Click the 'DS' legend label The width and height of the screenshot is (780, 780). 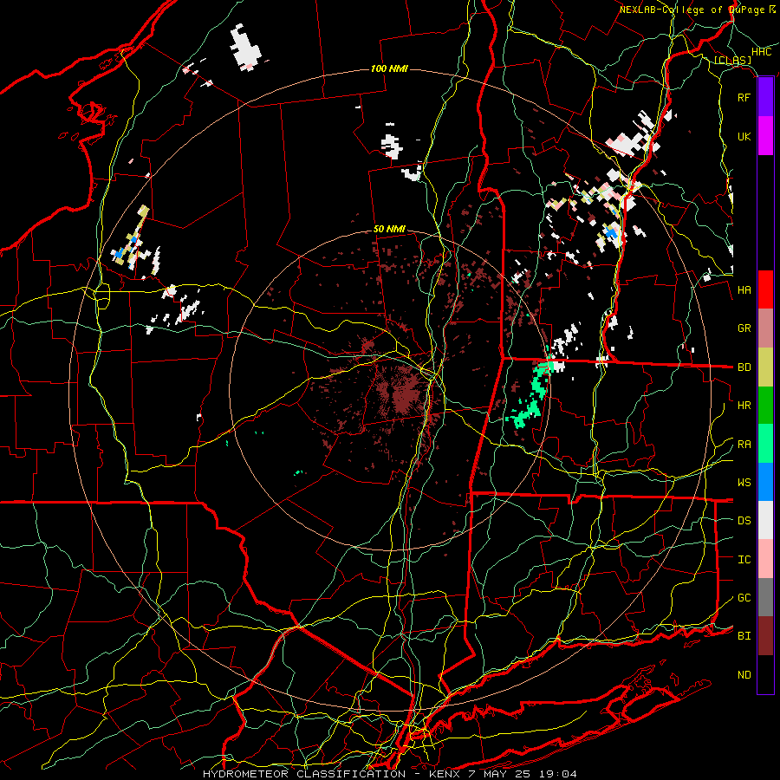[x=744, y=521]
